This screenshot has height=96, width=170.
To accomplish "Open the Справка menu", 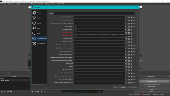I will (60, 4).
